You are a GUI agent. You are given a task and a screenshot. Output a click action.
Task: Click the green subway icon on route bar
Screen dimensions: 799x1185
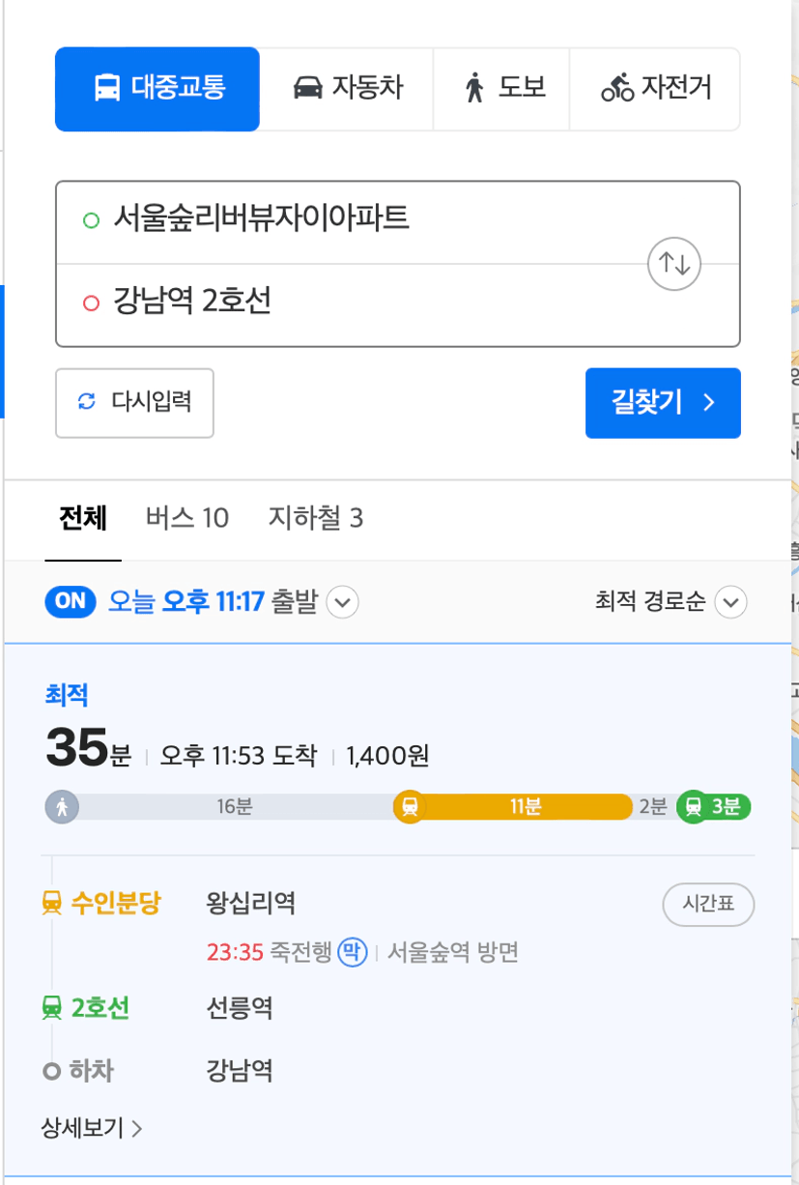pos(693,806)
